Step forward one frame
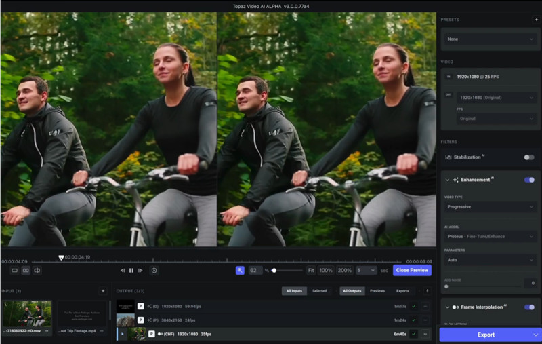542x344 pixels. [x=140, y=271]
